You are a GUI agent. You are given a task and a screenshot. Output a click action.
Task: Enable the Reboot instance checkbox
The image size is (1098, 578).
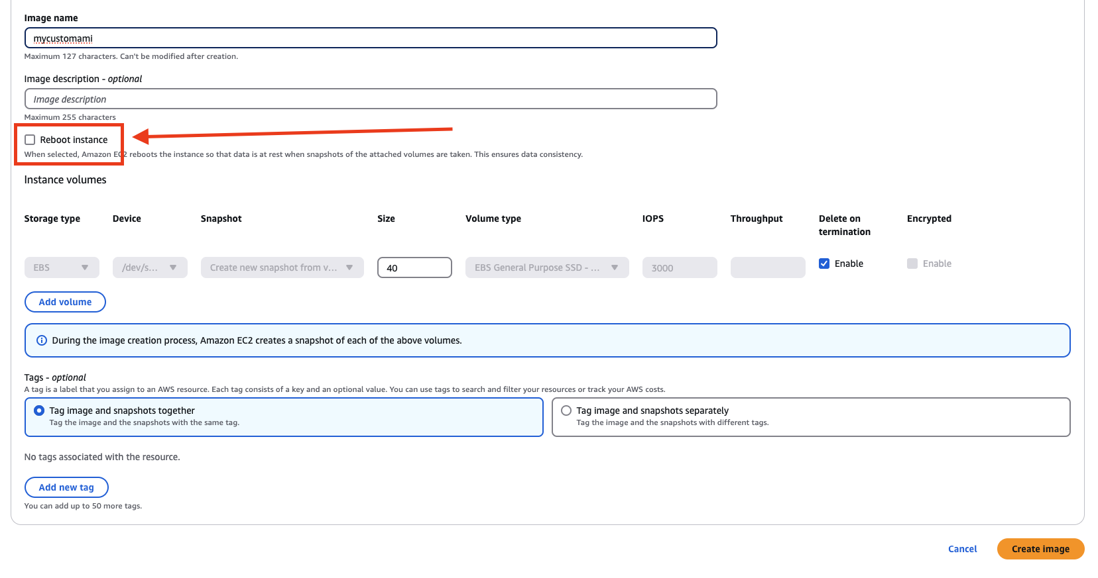30,140
